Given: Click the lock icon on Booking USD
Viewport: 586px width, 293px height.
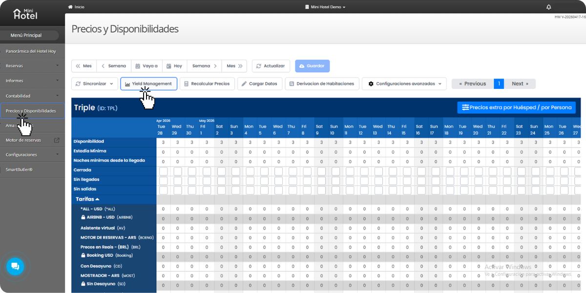Looking at the screenshot, I should pos(84,255).
